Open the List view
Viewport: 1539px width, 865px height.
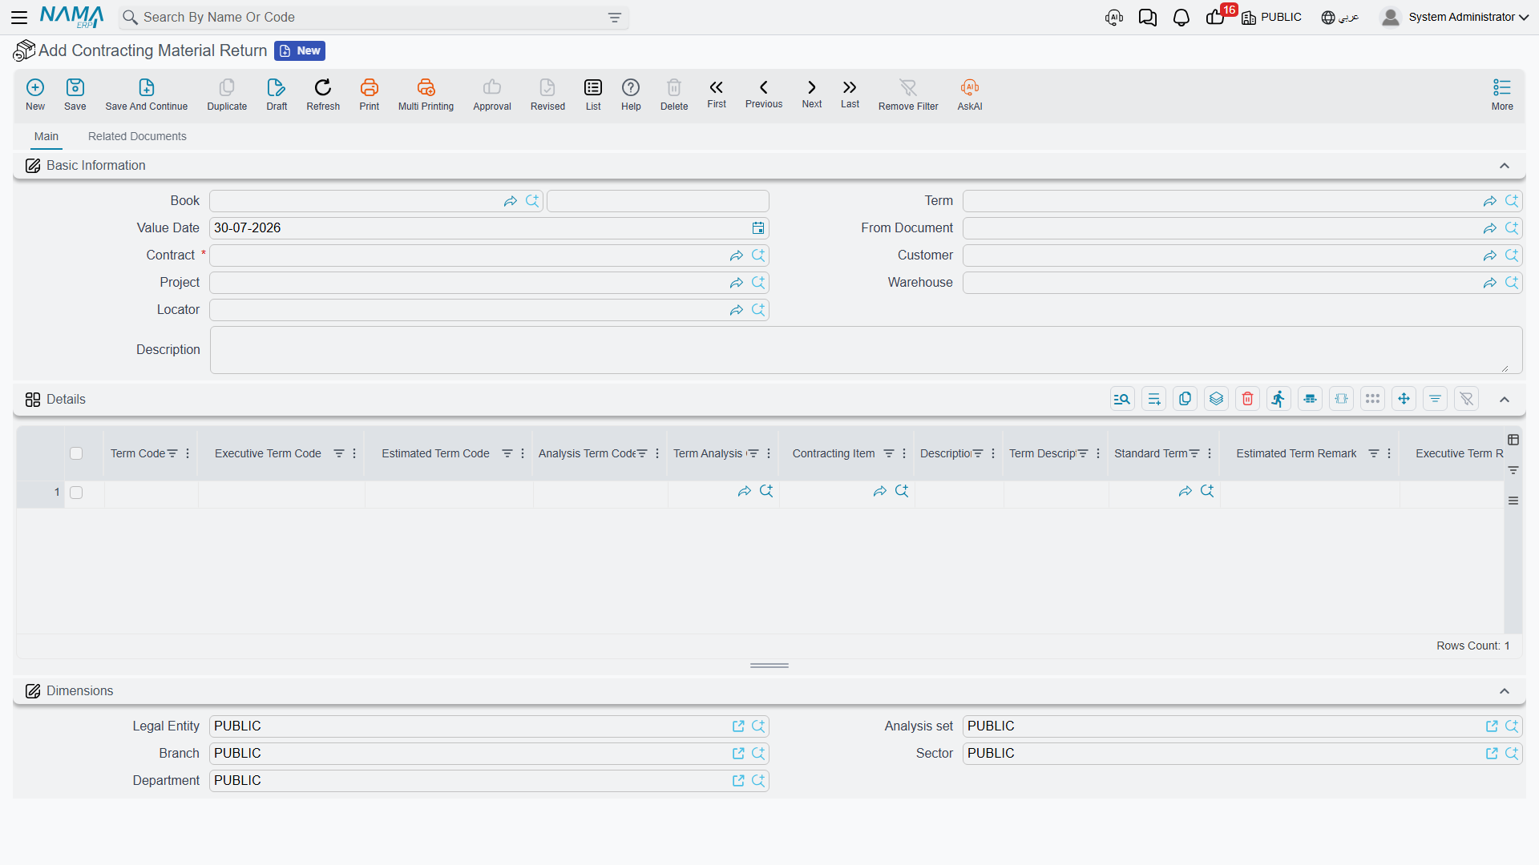click(x=593, y=95)
